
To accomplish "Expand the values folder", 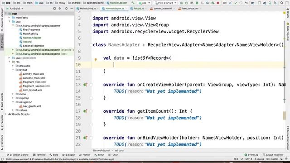I will pos(13,110).
